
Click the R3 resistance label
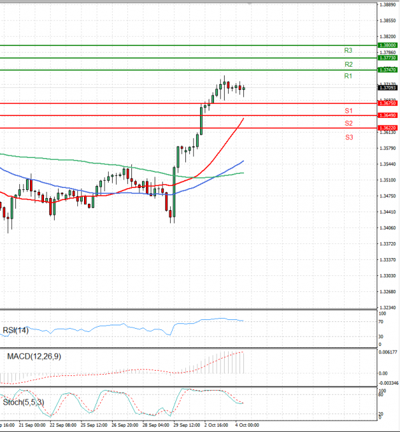[348, 51]
